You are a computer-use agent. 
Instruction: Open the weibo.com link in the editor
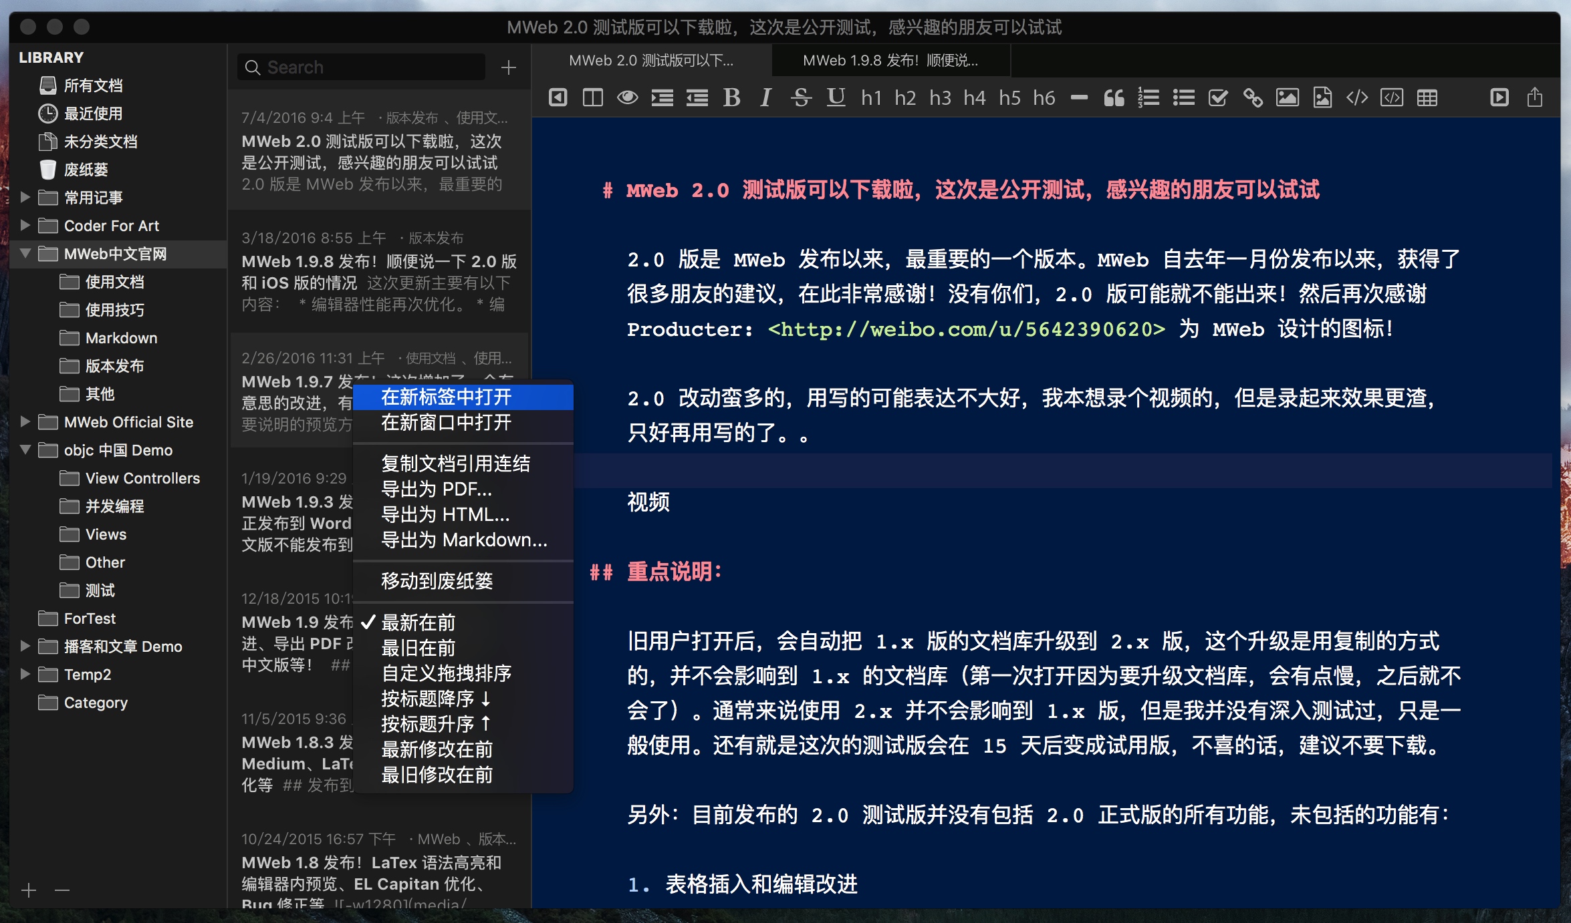click(x=966, y=329)
